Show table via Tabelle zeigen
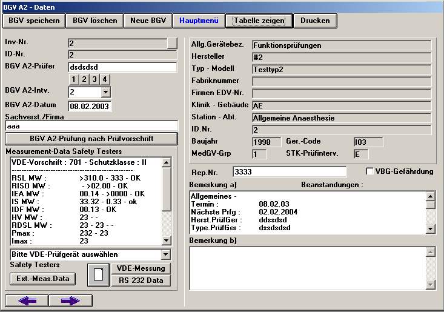444x312 pixels. 259,21
